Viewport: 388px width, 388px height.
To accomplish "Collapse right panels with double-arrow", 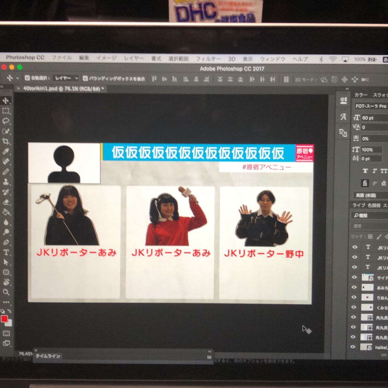I will coord(347,89).
